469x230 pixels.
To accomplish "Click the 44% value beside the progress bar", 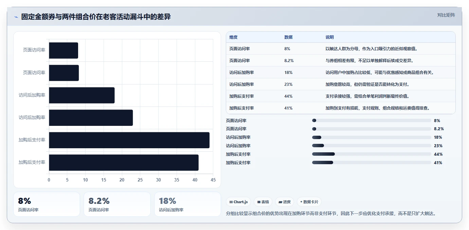I will [438, 154].
